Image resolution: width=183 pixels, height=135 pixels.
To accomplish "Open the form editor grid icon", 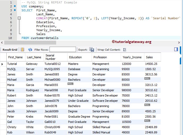I will coord(23,50).
